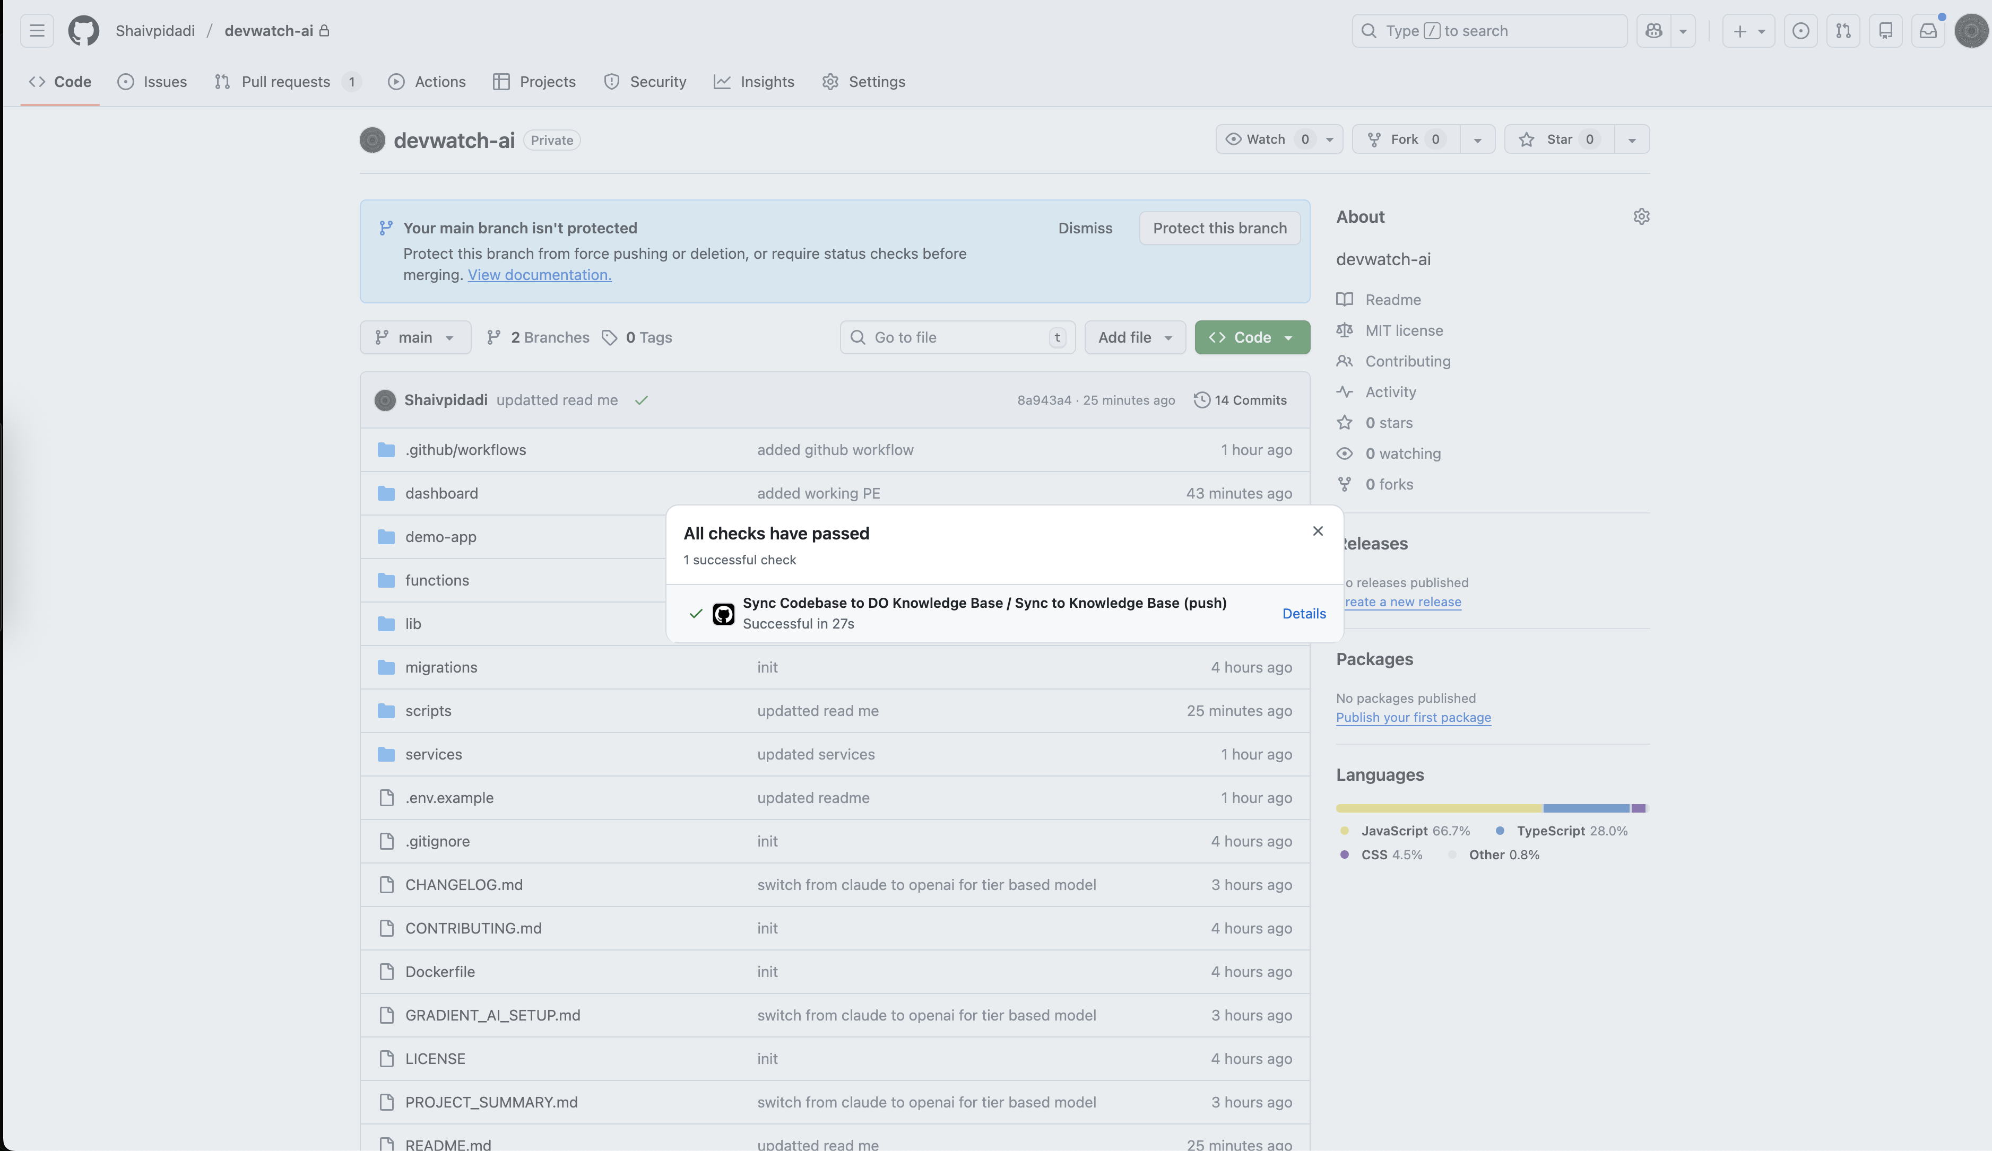Open the issues icon in header
This screenshot has height=1151, width=1992.
coord(1800,31)
